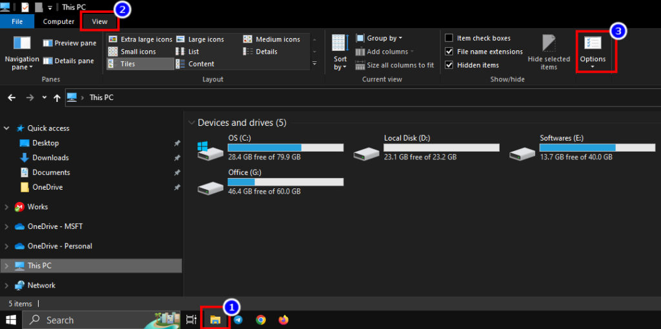Viewport: 661px width, 329px height.
Task: Click the taskbar Search box
Action: tap(102, 320)
